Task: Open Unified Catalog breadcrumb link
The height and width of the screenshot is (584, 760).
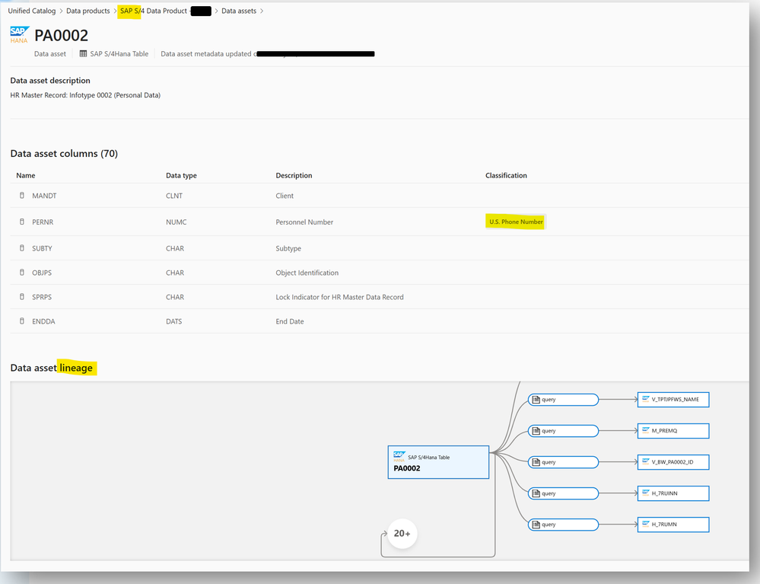Action: [31, 11]
